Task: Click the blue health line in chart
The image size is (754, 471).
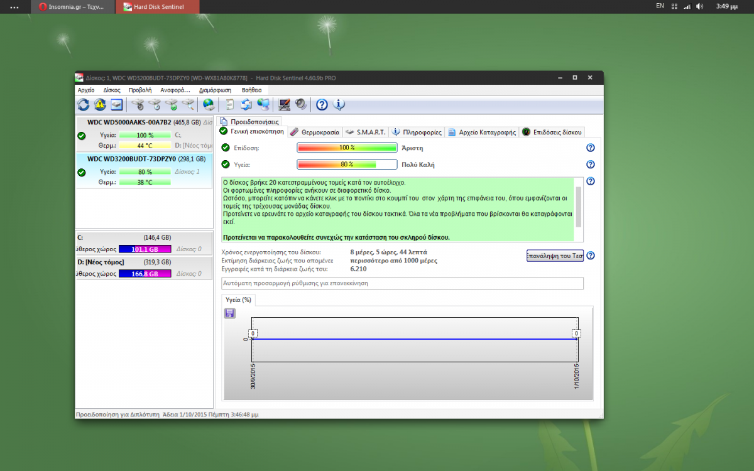Action: (x=414, y=339)
